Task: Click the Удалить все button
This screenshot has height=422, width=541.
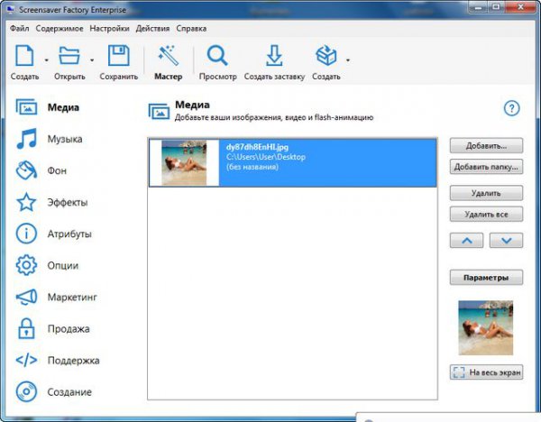Action: (486, 215)
